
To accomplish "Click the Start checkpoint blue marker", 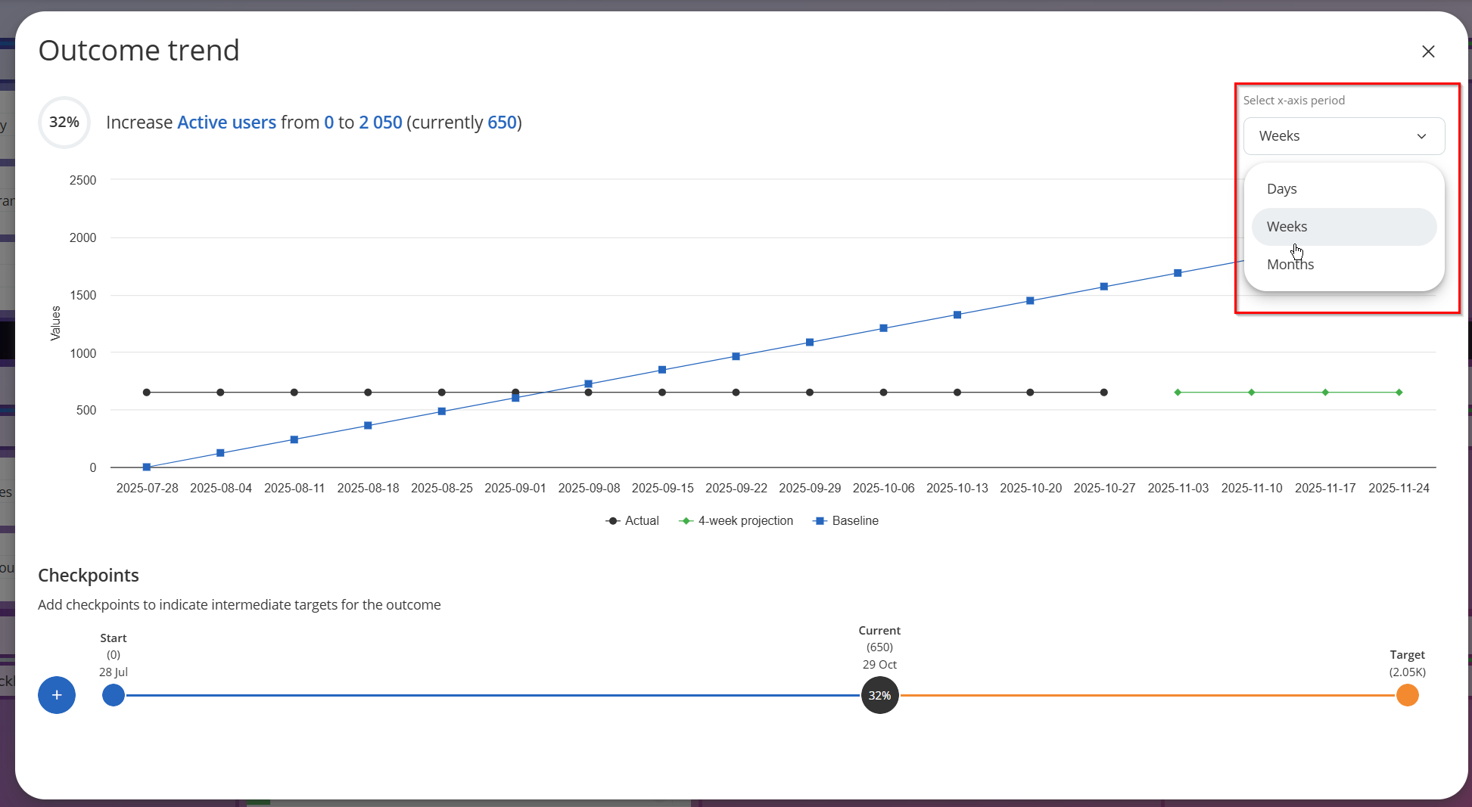I will point(114,695).
